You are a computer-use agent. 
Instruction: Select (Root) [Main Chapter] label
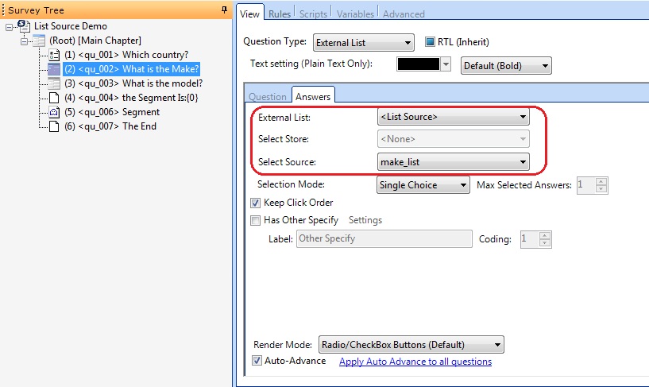click(95, 41)
